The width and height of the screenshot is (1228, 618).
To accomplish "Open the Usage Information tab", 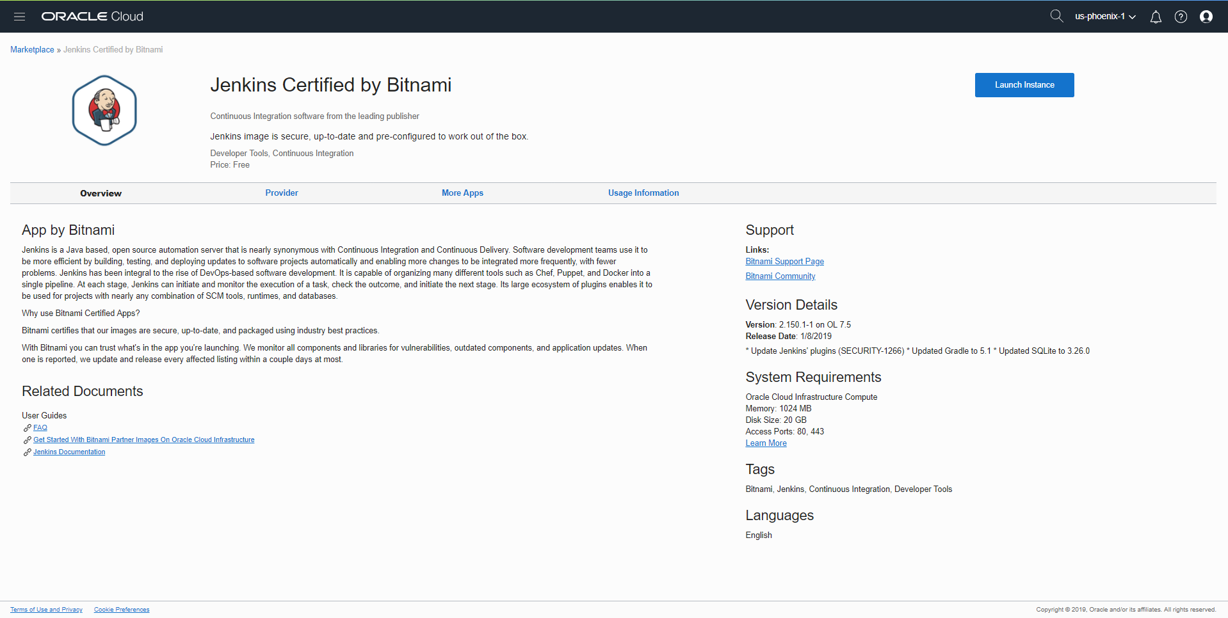I will [643, 193].
